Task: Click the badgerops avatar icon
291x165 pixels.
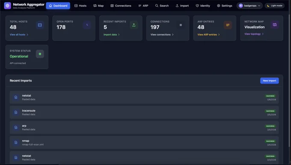Action: pos(241,6)
